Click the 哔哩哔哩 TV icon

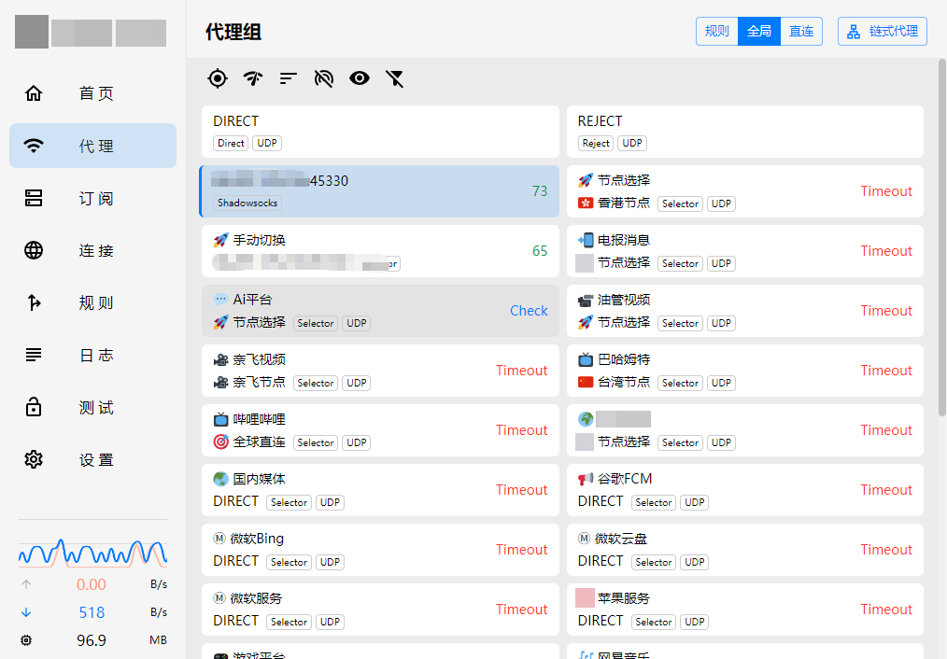coord(221,419)
